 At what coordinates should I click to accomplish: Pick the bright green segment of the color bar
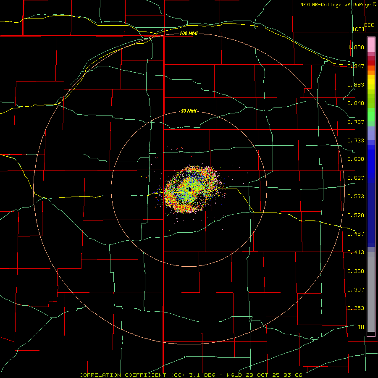tap(371, 115)
